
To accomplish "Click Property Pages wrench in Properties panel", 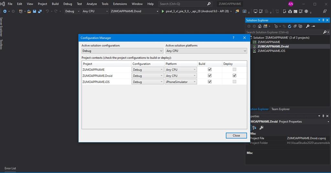I will [x=261, y=128].
